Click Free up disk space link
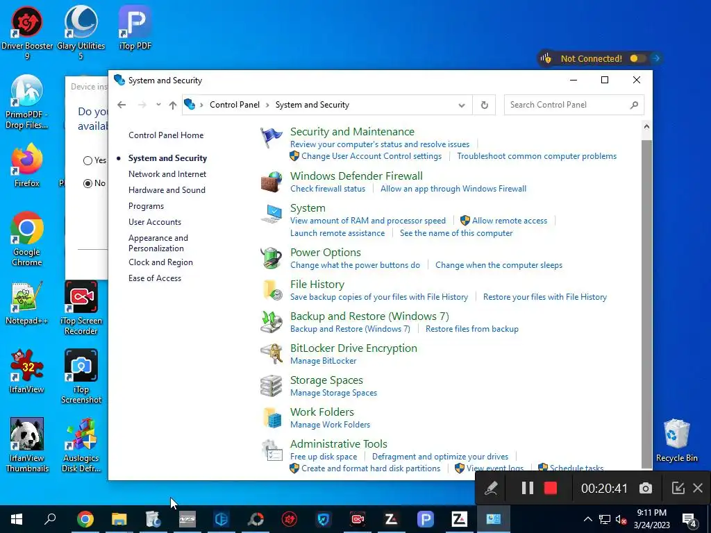The height and width of the screenshot is (533, 711). [324, 457]
